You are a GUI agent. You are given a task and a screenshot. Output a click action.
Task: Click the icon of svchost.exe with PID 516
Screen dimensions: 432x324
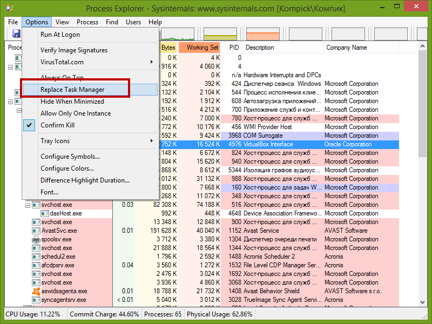click(x=36, y=205)
